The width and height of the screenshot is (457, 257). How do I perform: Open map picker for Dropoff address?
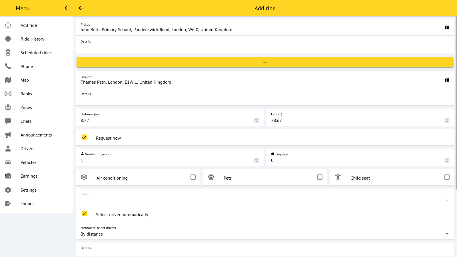447,80
